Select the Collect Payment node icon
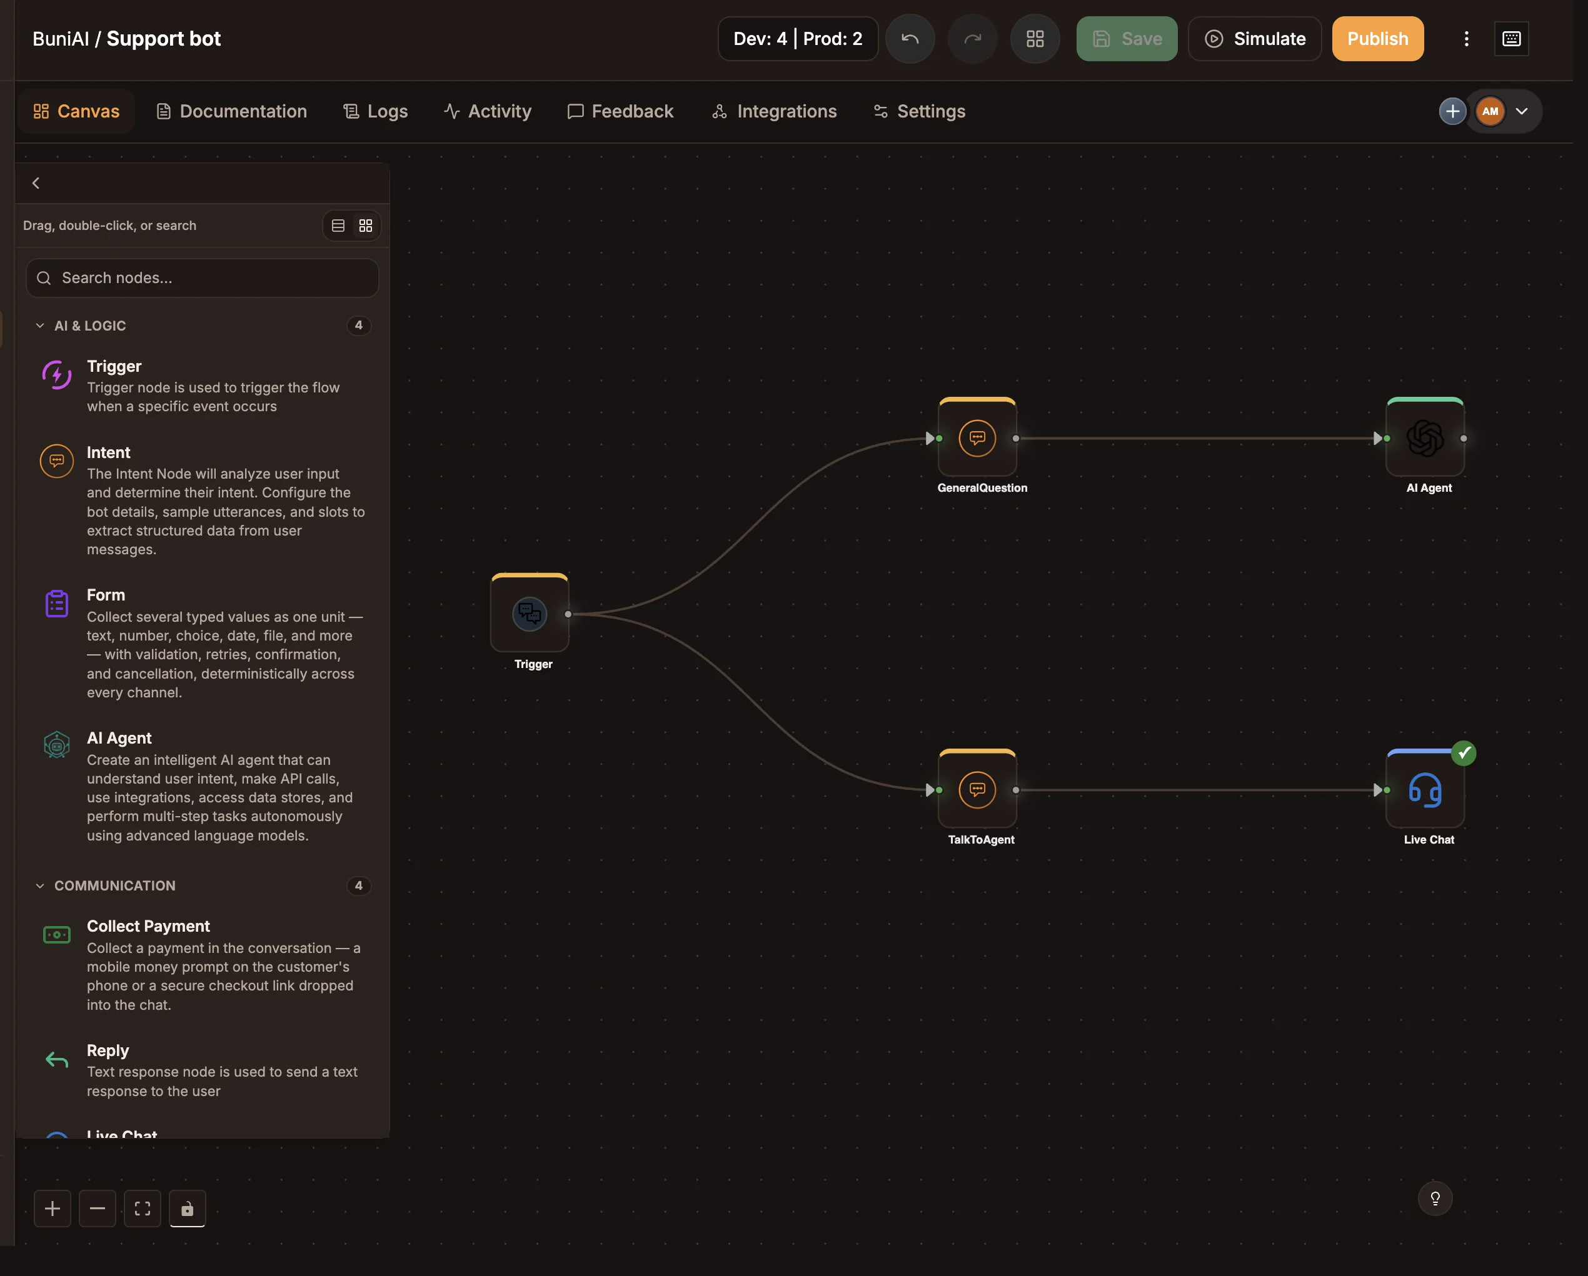 pos(57,934)
